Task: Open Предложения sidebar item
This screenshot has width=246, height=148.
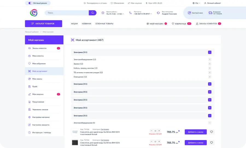Action: coord(44,102)
